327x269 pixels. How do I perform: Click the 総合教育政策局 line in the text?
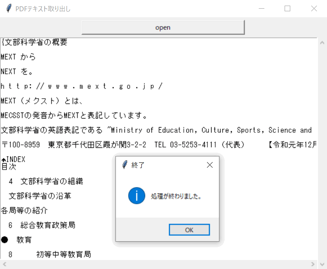click(x=48, y=225)
